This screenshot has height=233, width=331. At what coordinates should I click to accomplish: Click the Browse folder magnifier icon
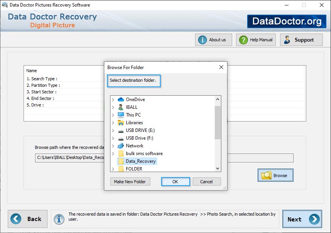266,176
